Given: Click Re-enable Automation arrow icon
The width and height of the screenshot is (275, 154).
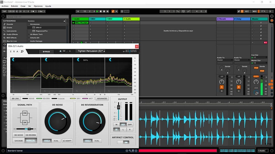Looking at the screenshot, I should [116, 11].
